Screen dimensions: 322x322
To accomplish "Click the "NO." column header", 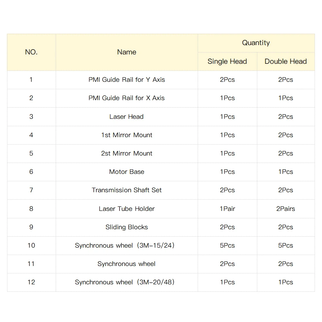I will click(31, 52).
